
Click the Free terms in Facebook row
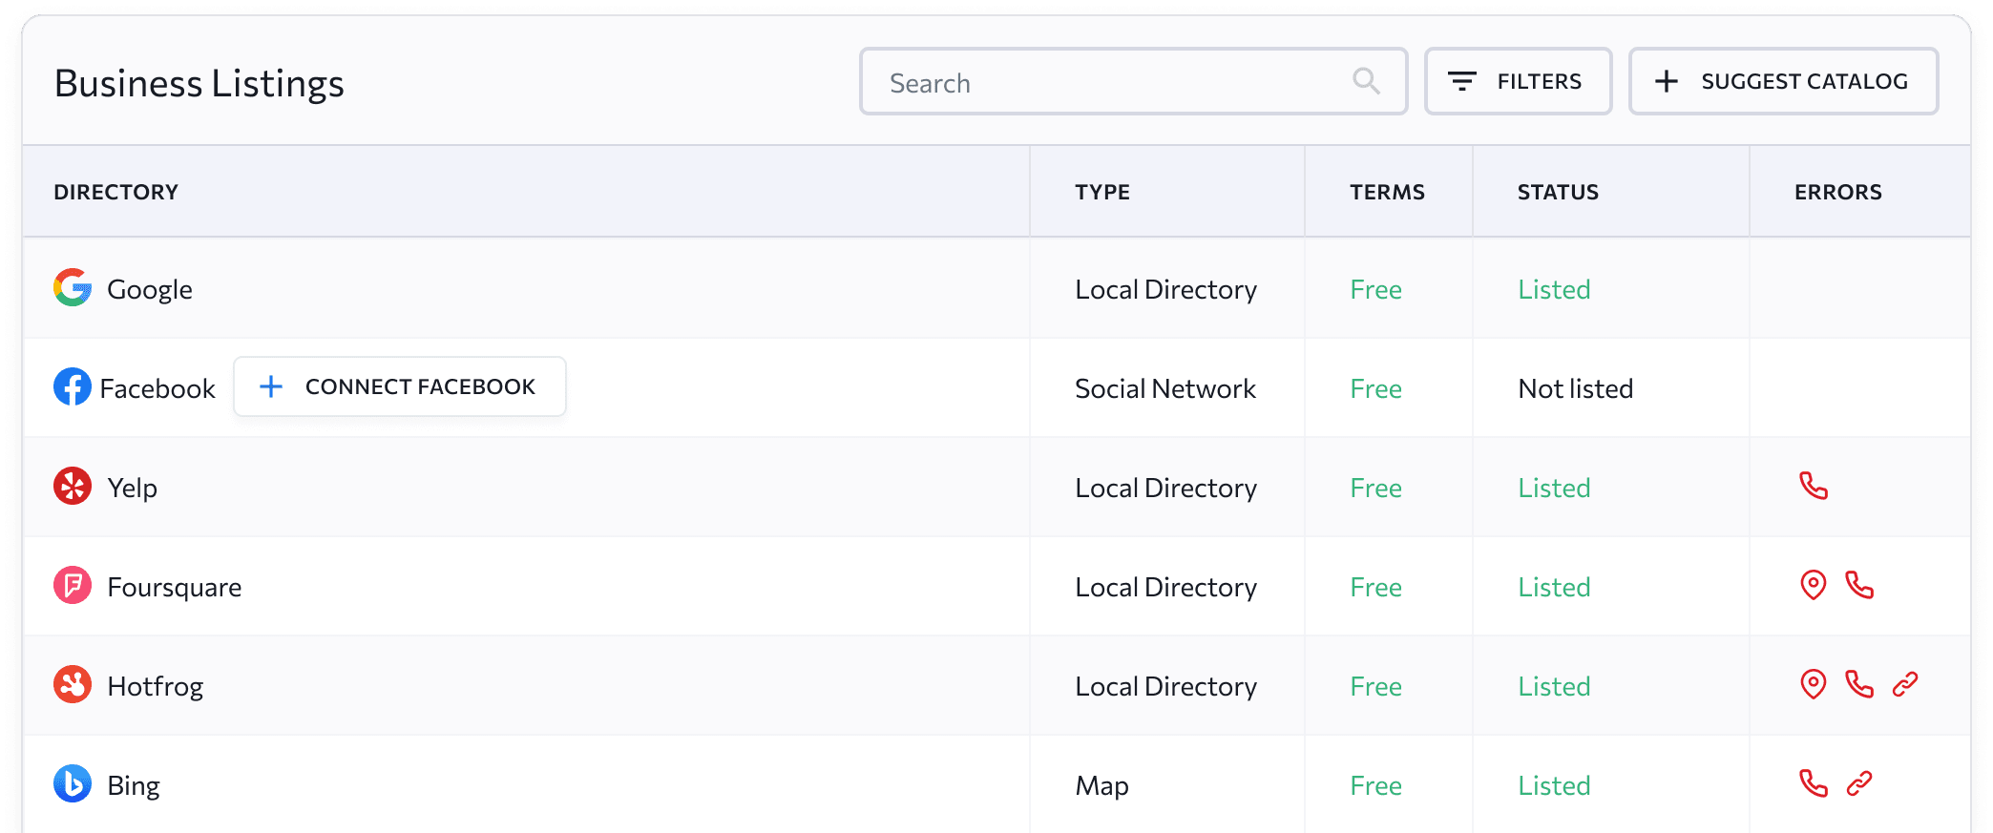coord(1375,388)
